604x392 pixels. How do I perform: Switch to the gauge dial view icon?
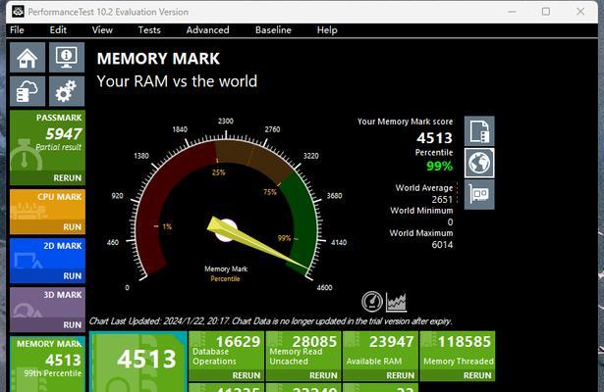372,301
